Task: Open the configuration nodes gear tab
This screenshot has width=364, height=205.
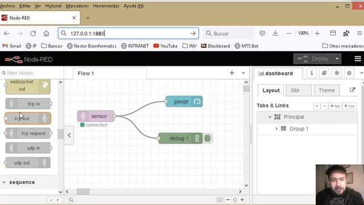Action: [x=349, y=73]
